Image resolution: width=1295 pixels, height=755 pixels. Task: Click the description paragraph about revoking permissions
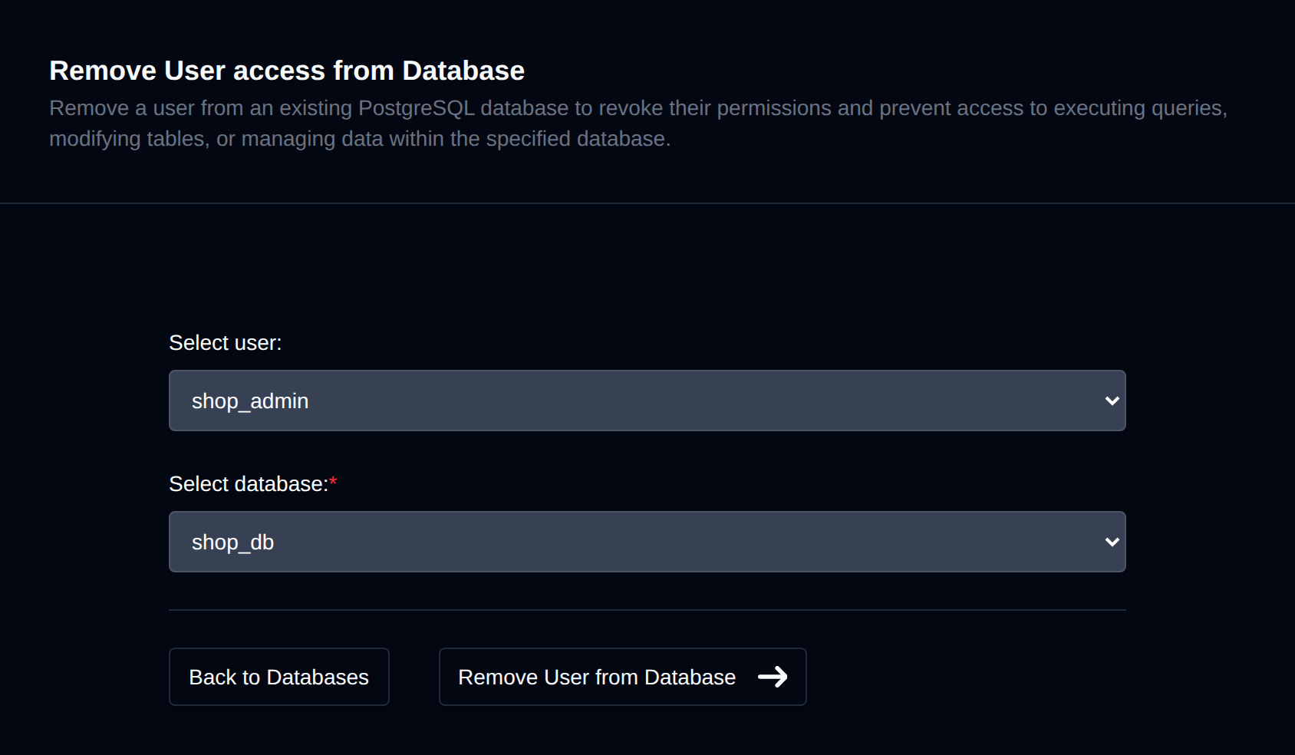pyautogui.click(x=638, y=124)
